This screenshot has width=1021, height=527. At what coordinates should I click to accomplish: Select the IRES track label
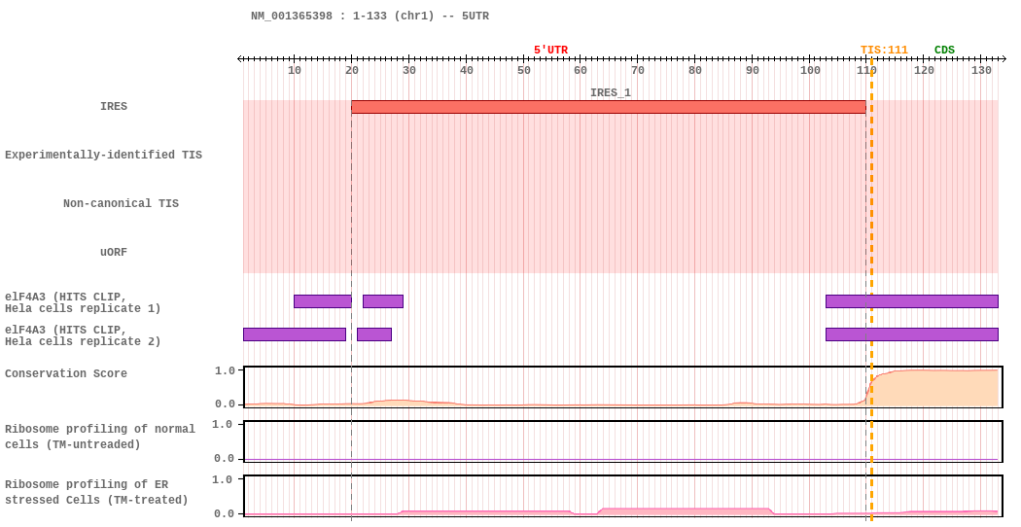coord(114,106)
